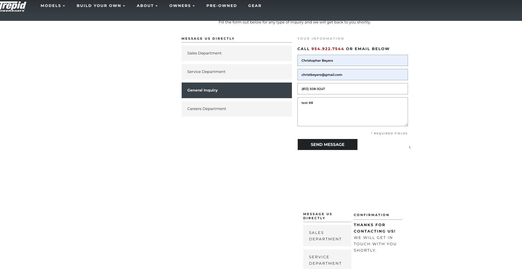Choose Service Department in the top list
The width and height of the screenshot is (522, 269).
tap(236, 72)
